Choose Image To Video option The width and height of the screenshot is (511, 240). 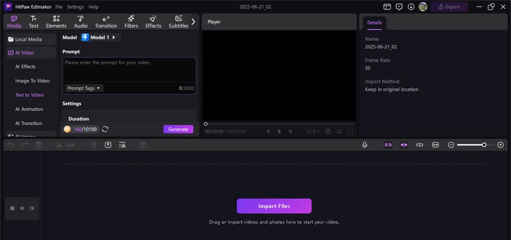(33, 81)
